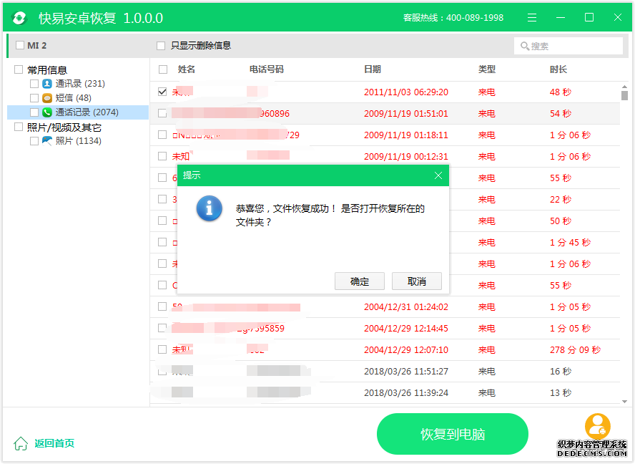The width and height of the screenshot is (635, 464).
Task: Click the home icon beside 返回首页
Action: (21, 443)
